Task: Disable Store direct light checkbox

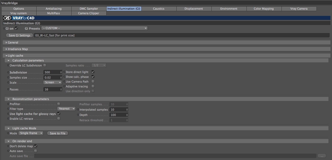Action: tap(93, 72)
